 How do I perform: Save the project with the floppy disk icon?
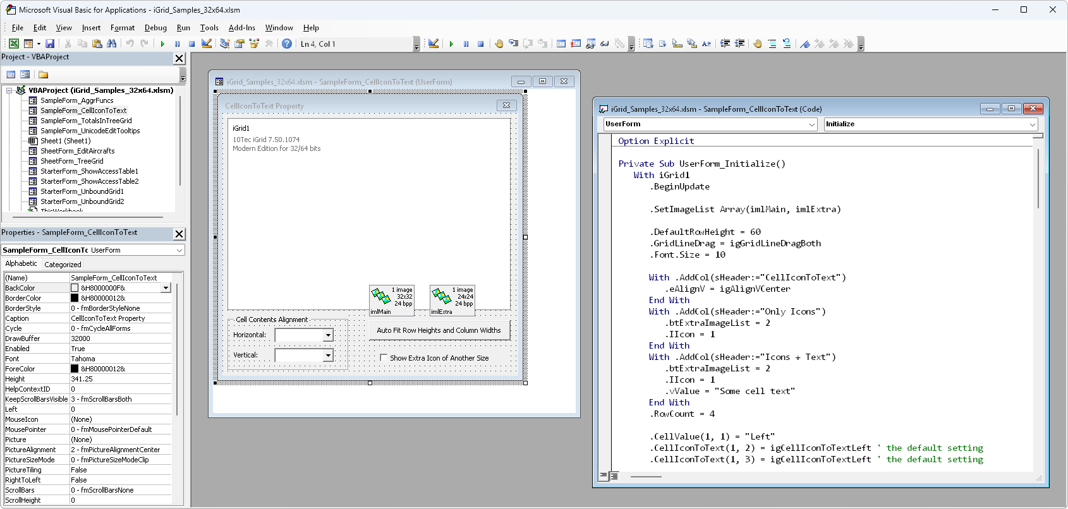pyautogui.click(x=50, y=44)
